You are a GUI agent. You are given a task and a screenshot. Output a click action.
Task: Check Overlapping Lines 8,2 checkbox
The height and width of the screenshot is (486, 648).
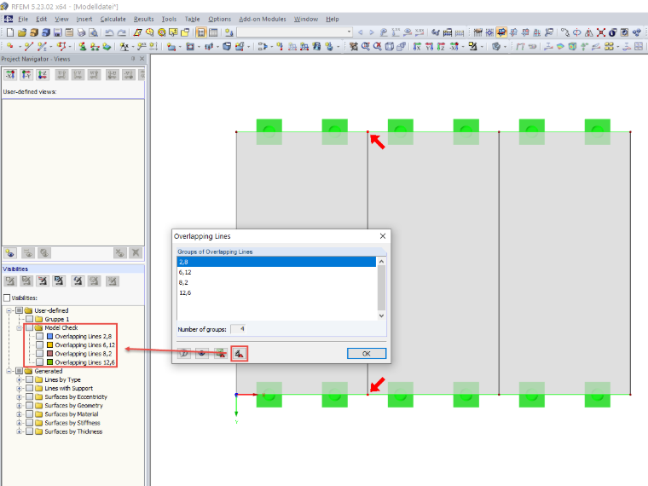40,353
